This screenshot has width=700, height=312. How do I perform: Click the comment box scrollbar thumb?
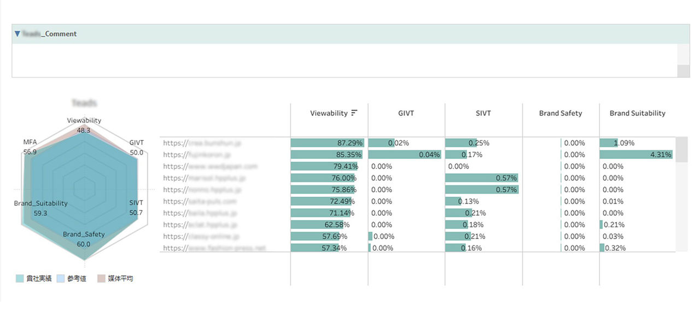[683, 71]
